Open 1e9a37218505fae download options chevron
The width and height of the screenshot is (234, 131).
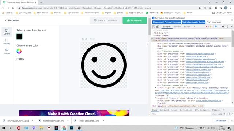(x=103, y=121)
